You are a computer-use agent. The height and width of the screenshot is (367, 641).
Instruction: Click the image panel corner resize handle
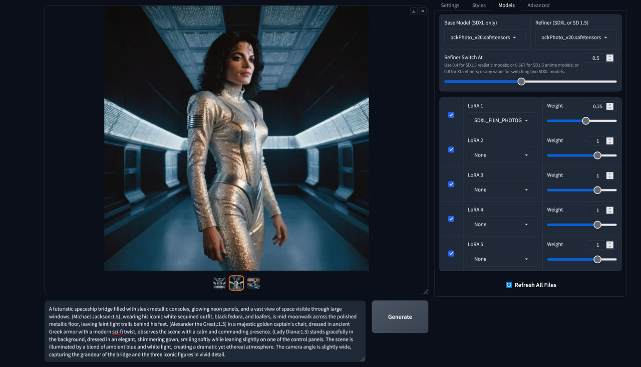point(425,291)
